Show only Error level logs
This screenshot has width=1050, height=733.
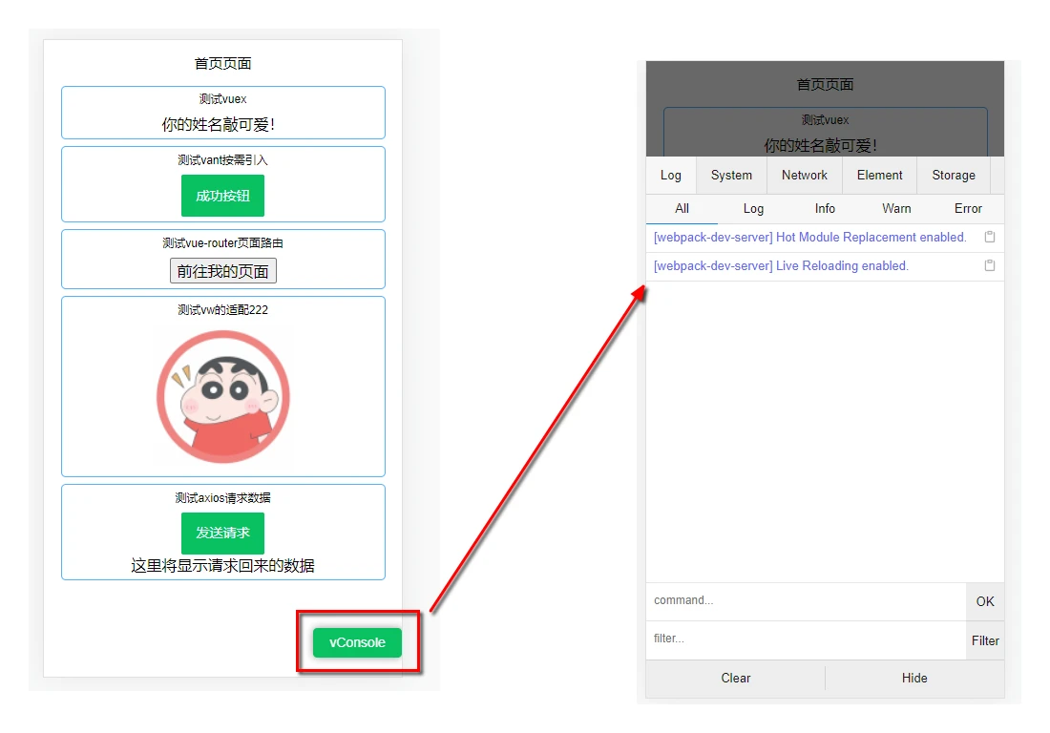(968, 209)
